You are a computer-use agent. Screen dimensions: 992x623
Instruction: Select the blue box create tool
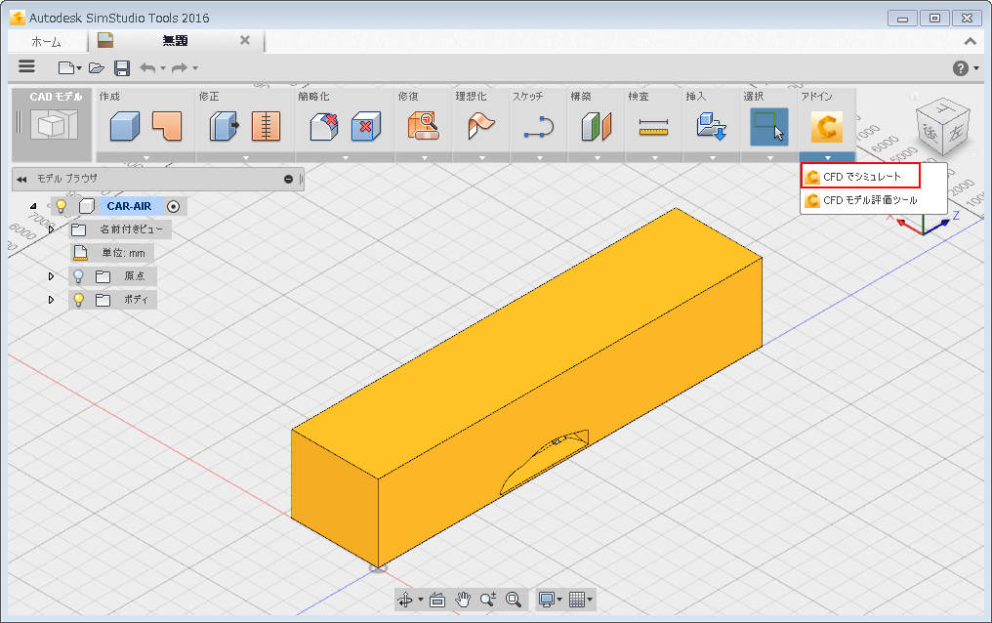pyautogui.click(x=125, y=126)
